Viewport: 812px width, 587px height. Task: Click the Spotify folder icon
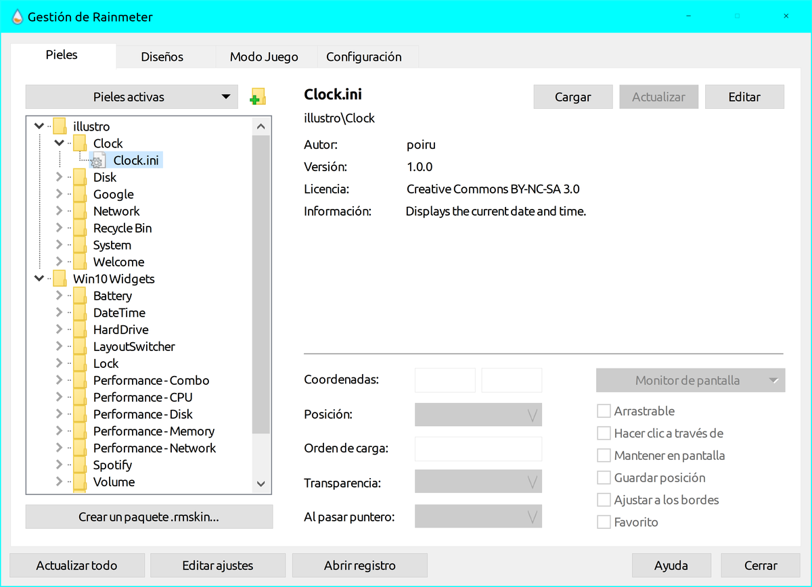(80, 465)
